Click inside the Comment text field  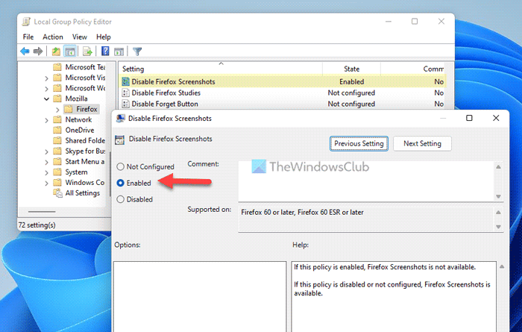point(366,181)
